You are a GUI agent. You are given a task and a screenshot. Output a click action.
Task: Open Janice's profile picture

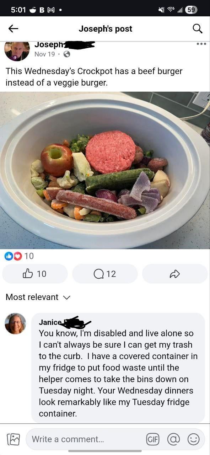point(15,323)
